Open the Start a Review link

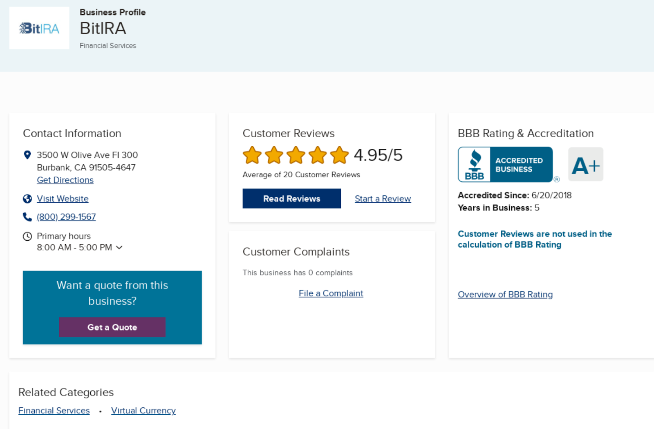tap(383, 199)
